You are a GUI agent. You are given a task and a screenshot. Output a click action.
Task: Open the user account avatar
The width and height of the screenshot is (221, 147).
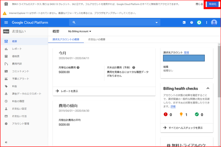tap(214, 22)
